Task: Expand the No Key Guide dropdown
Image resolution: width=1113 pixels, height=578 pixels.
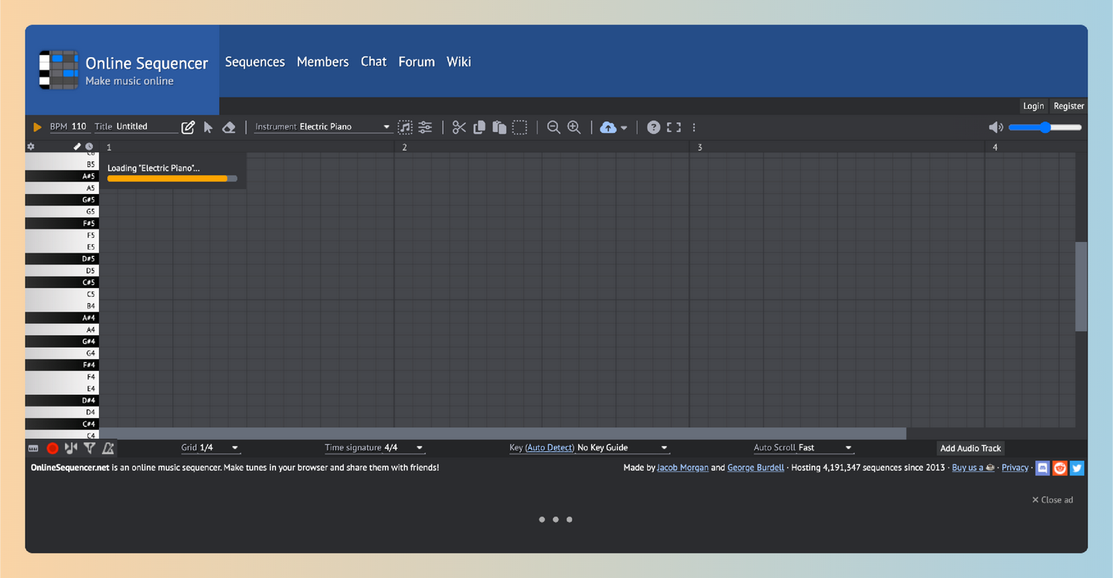Action: 623,447
